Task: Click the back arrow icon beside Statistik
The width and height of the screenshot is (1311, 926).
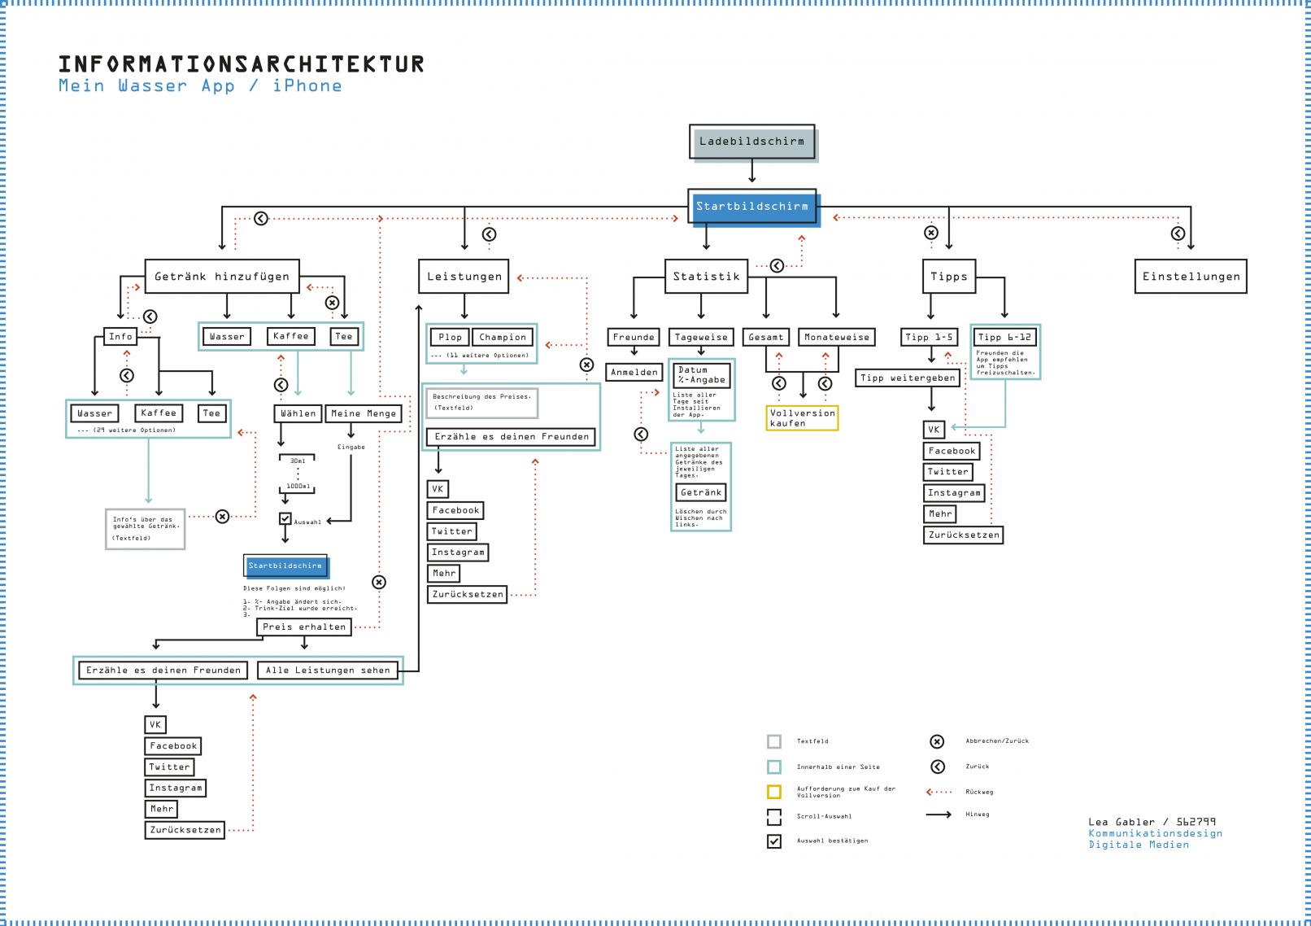Action: pyautogui.click(x=777, y=266)
